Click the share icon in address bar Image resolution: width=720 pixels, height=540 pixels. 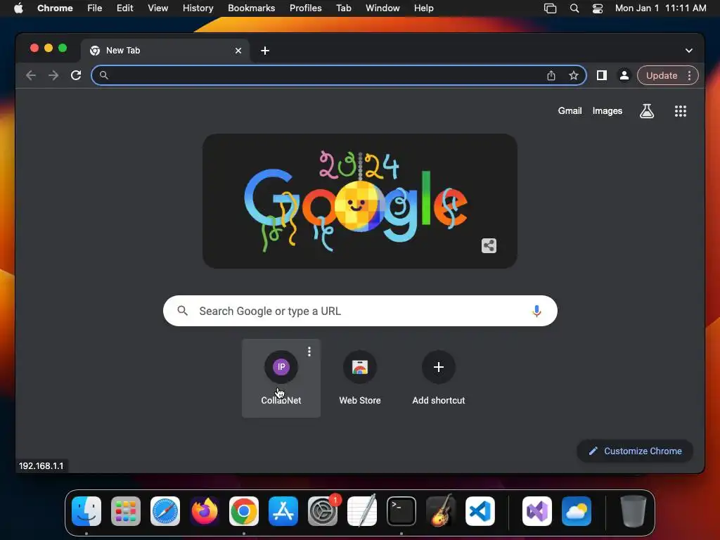(551, 75)
